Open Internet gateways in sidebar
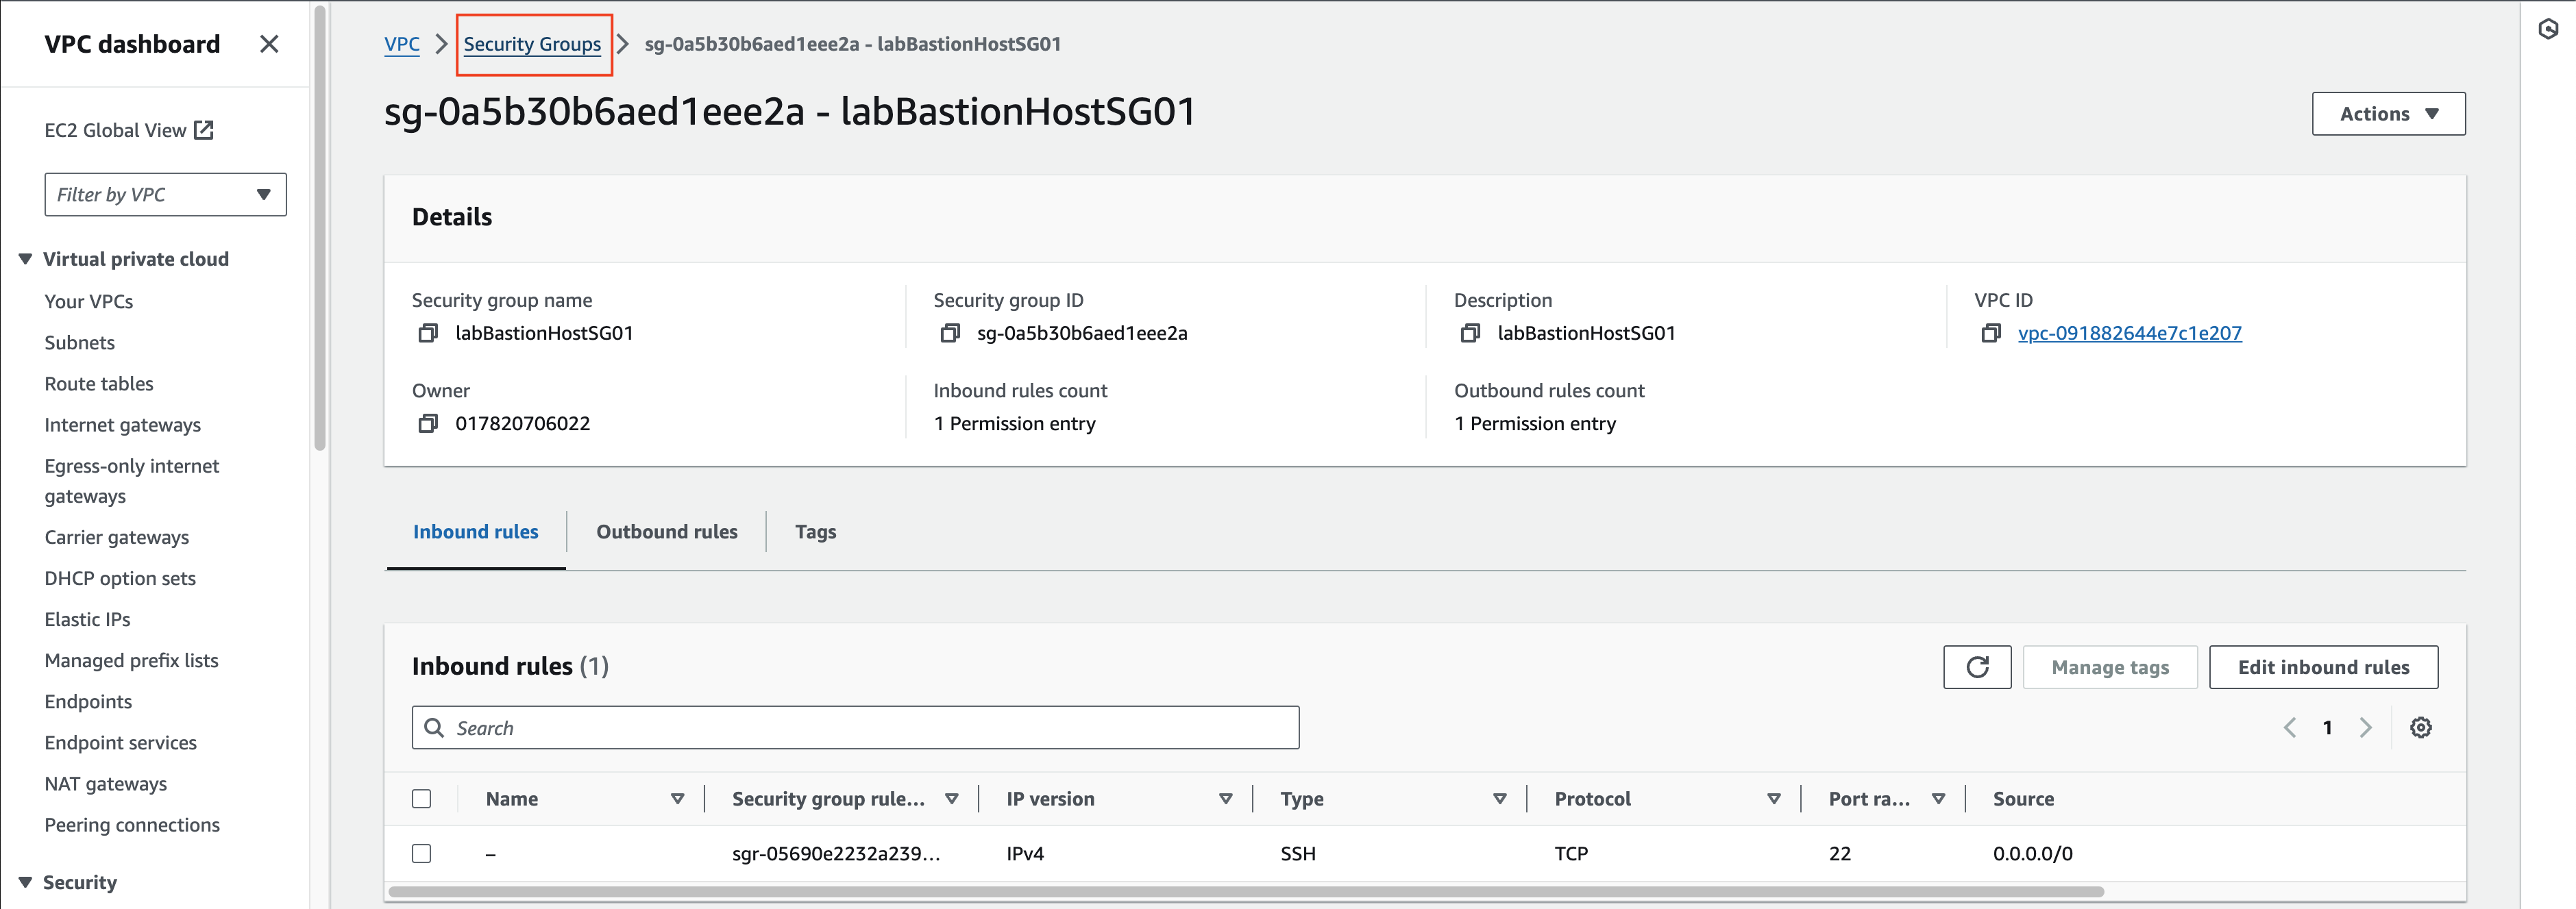The width and height of the screenshot is (2576, 909). (x=123, y=424)
